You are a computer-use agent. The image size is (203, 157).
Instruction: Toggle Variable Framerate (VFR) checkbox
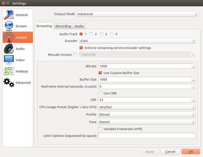(100, 129)
